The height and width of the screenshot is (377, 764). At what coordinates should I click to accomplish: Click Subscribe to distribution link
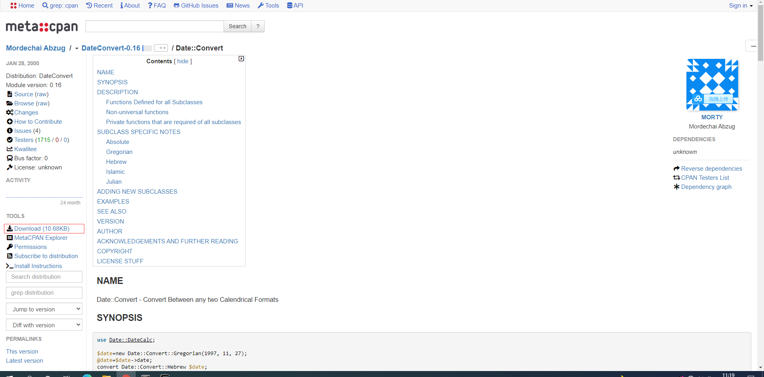46,256
